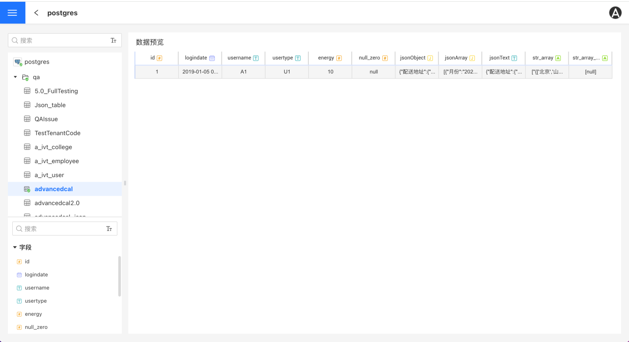Image resolution: width=629 pixels, height=342 pixels.
Task: Collapse the qa schema folder
Action: click(15, 77)
